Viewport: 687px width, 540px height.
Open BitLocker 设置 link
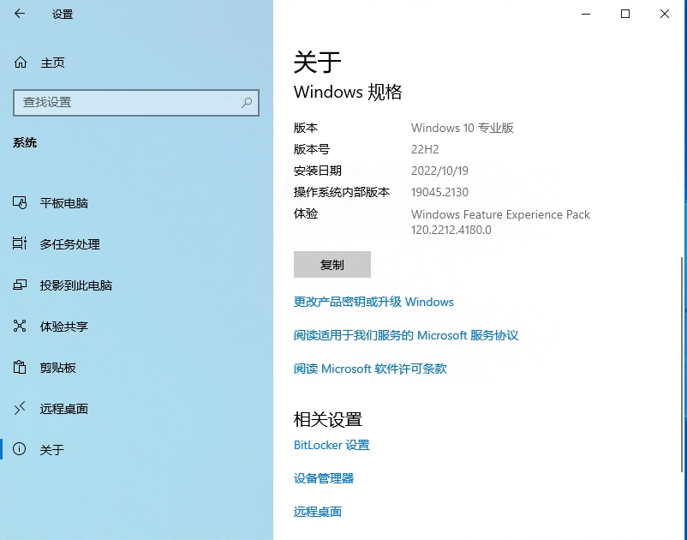click(332, 445)
